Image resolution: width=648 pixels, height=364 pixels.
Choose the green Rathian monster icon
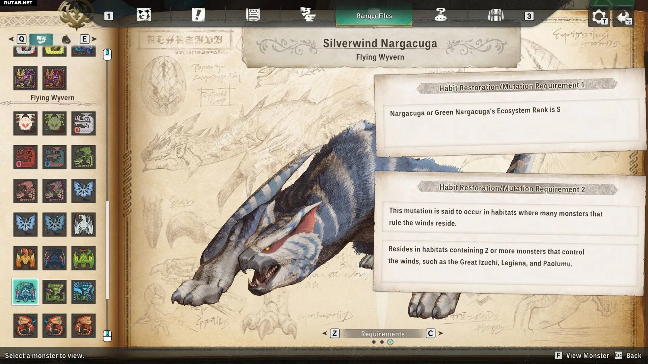(83, 157)
